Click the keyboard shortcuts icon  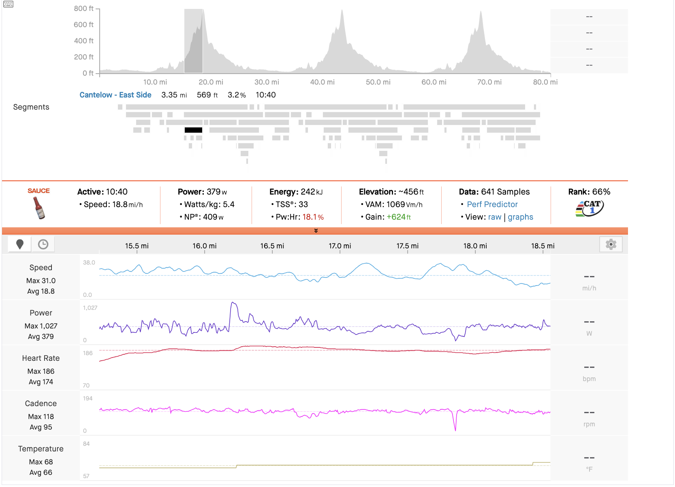(x=9, y=4)
